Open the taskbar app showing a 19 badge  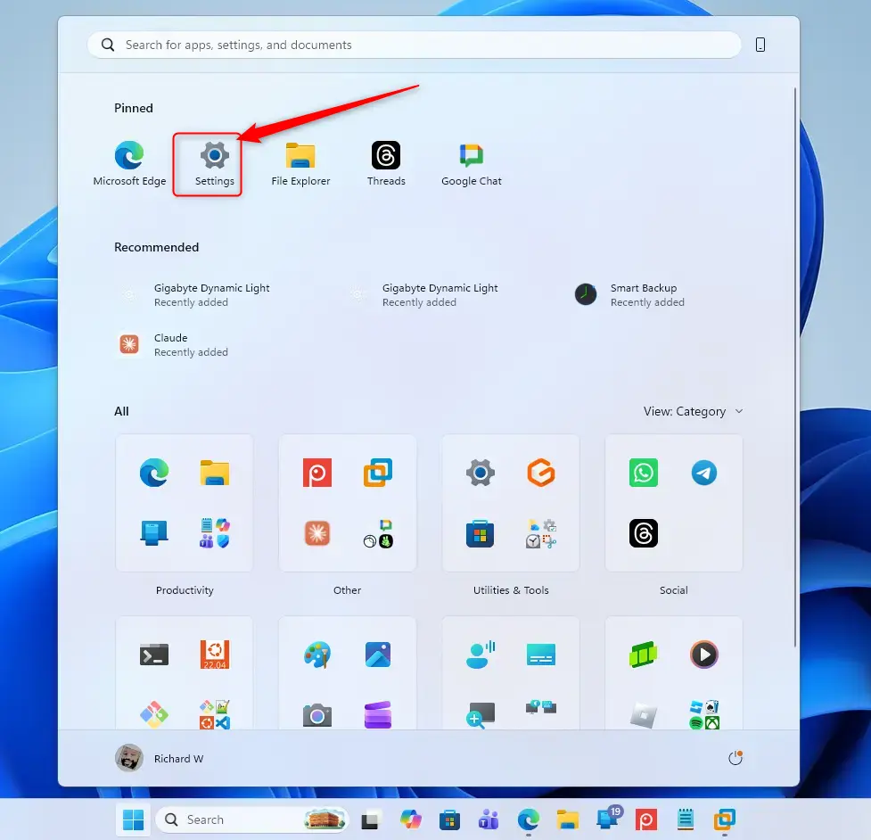pyautogui.click(x=608, y=819)
